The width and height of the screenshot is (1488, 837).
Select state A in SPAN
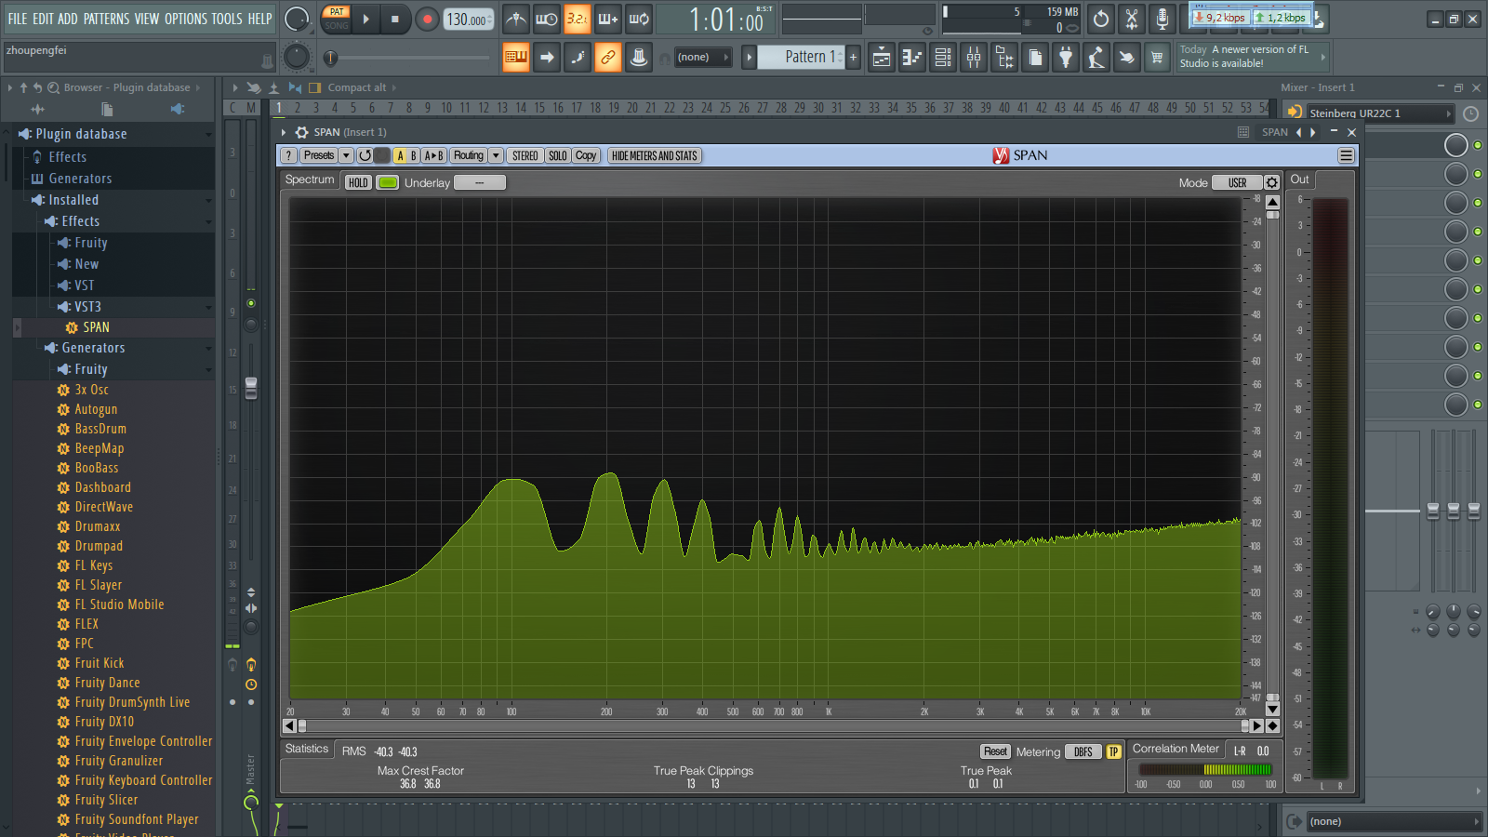point(401,155)
